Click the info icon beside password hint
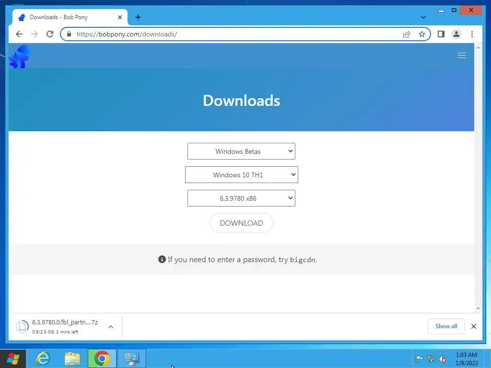The image size is (491, 368). (x=162, y=259)
